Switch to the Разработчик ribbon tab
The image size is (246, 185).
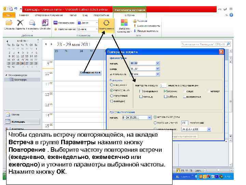(x=101, y=15)
